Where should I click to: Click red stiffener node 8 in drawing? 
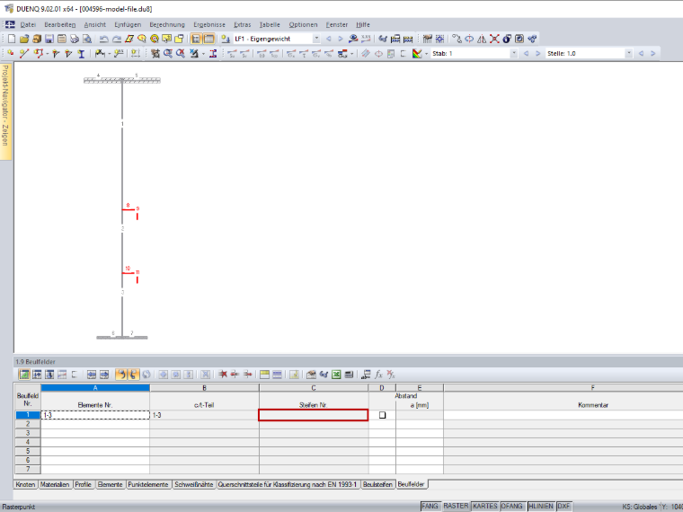[x=128, y=206]
